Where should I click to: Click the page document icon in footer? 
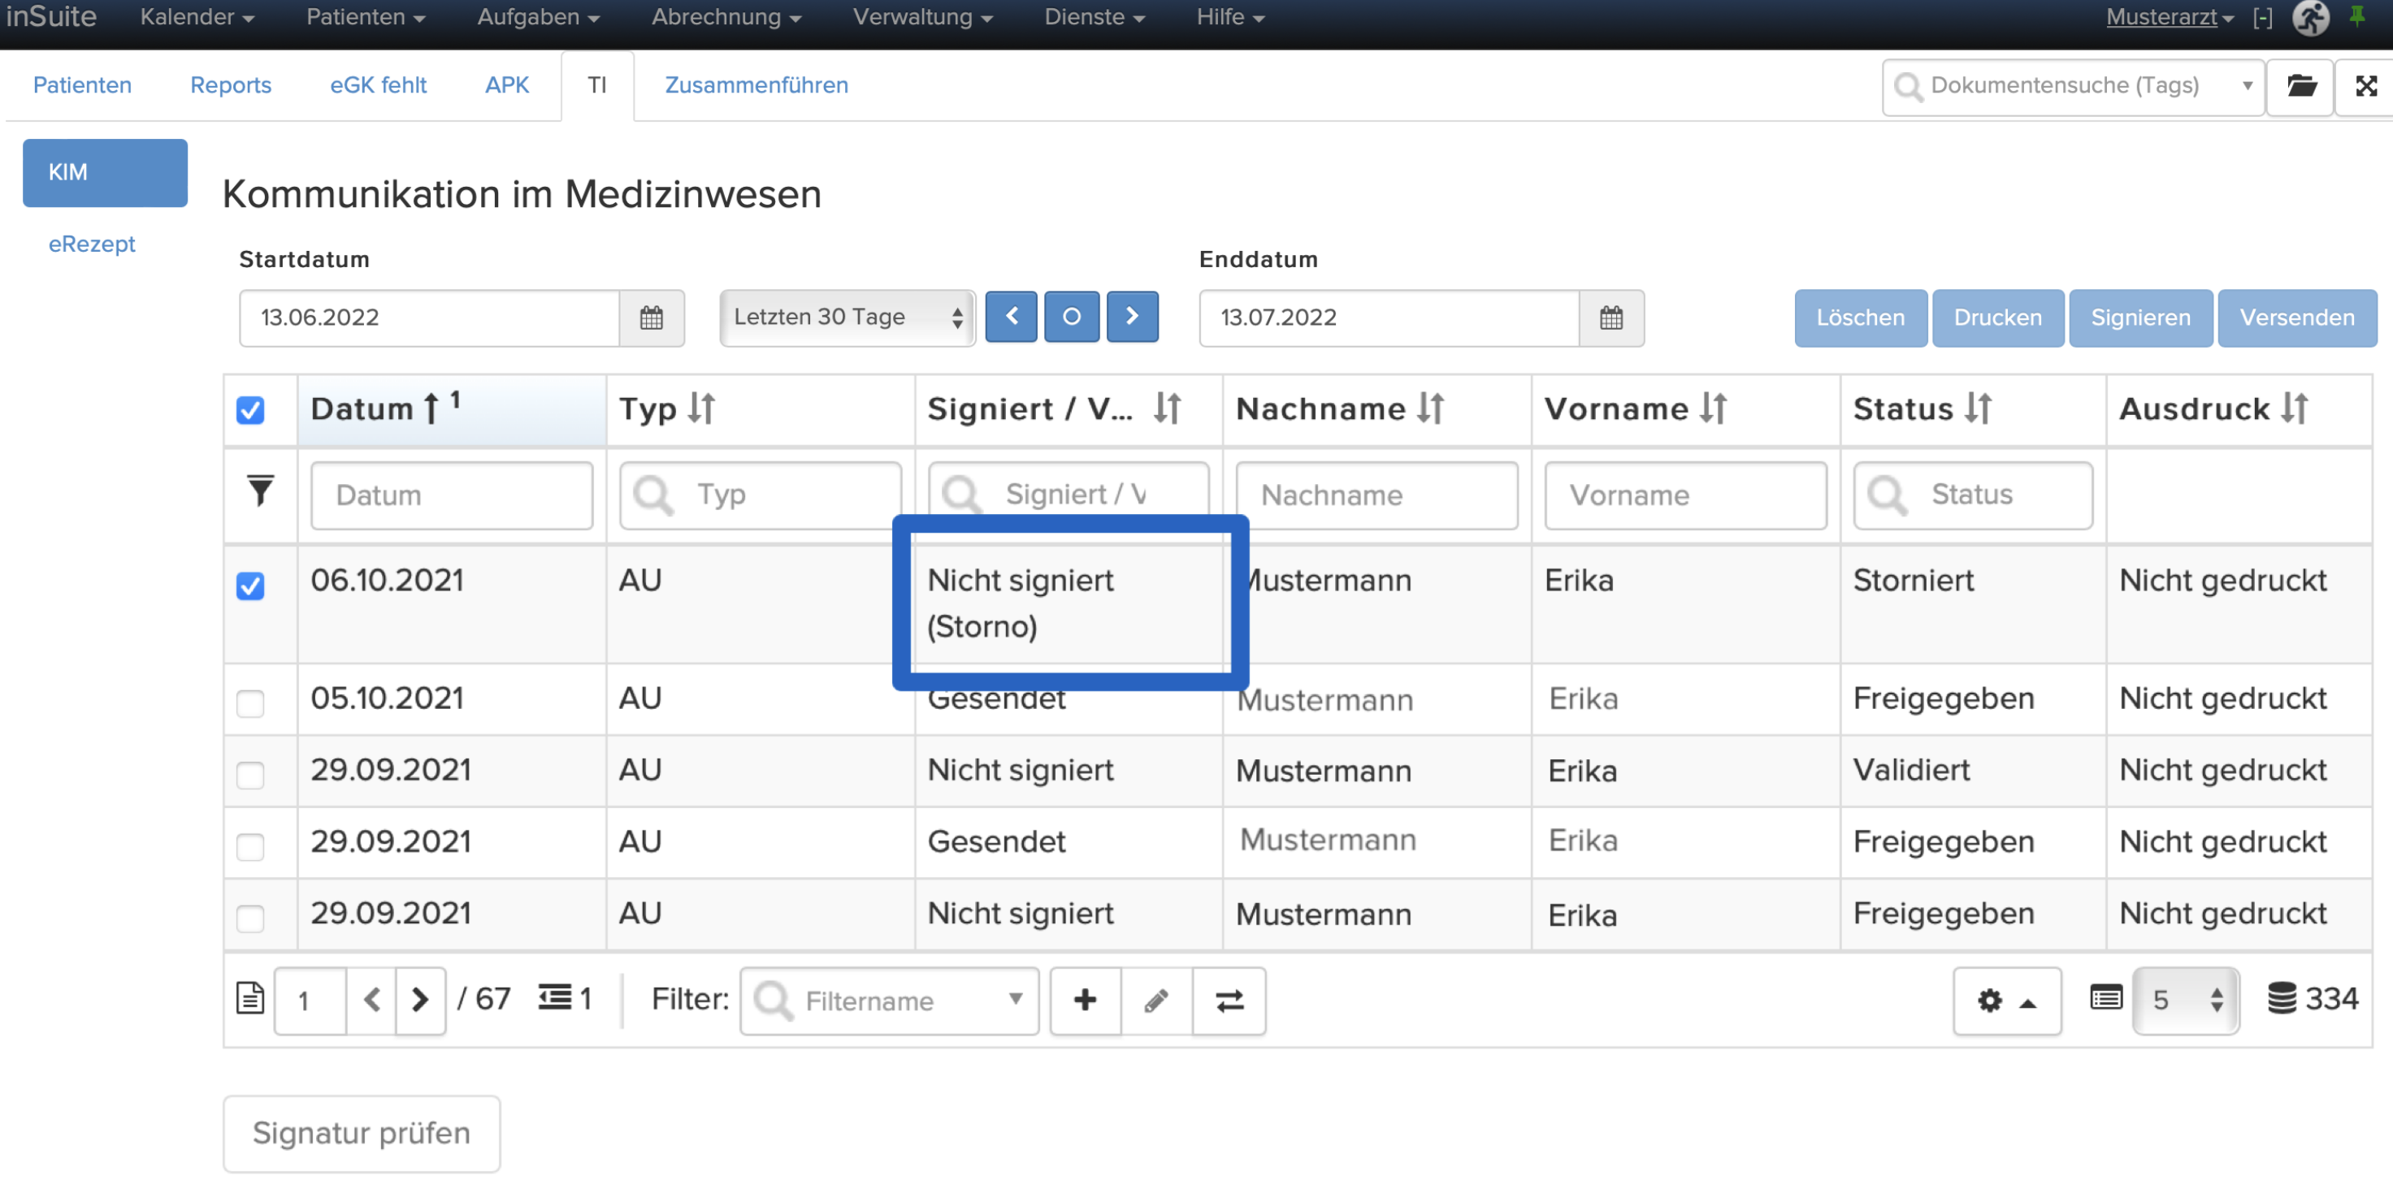tap(250, 999)
